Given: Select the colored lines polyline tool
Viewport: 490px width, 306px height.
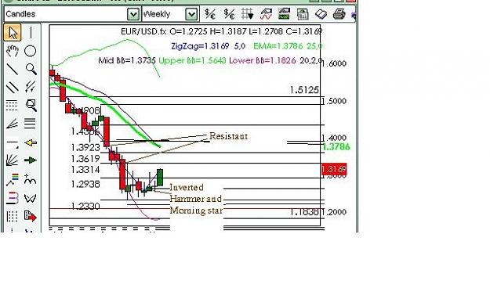Looking at the screenshot, I should (x=13, y=180).
